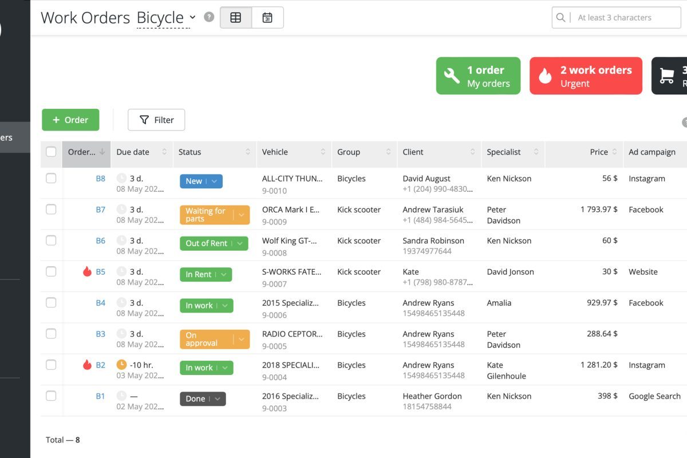The height and width of the screenshot is (458, 687).
Task: Click vehicle ORCA Mark I entry
Action: pyautogui.click(x=291, y=210)
